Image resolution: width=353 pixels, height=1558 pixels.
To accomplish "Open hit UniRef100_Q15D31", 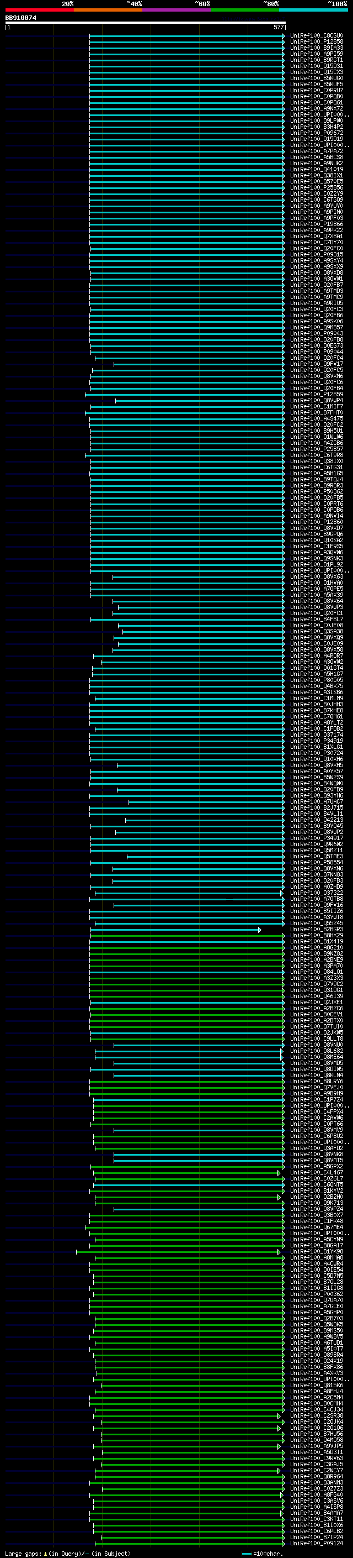I will tap(316, 66).
